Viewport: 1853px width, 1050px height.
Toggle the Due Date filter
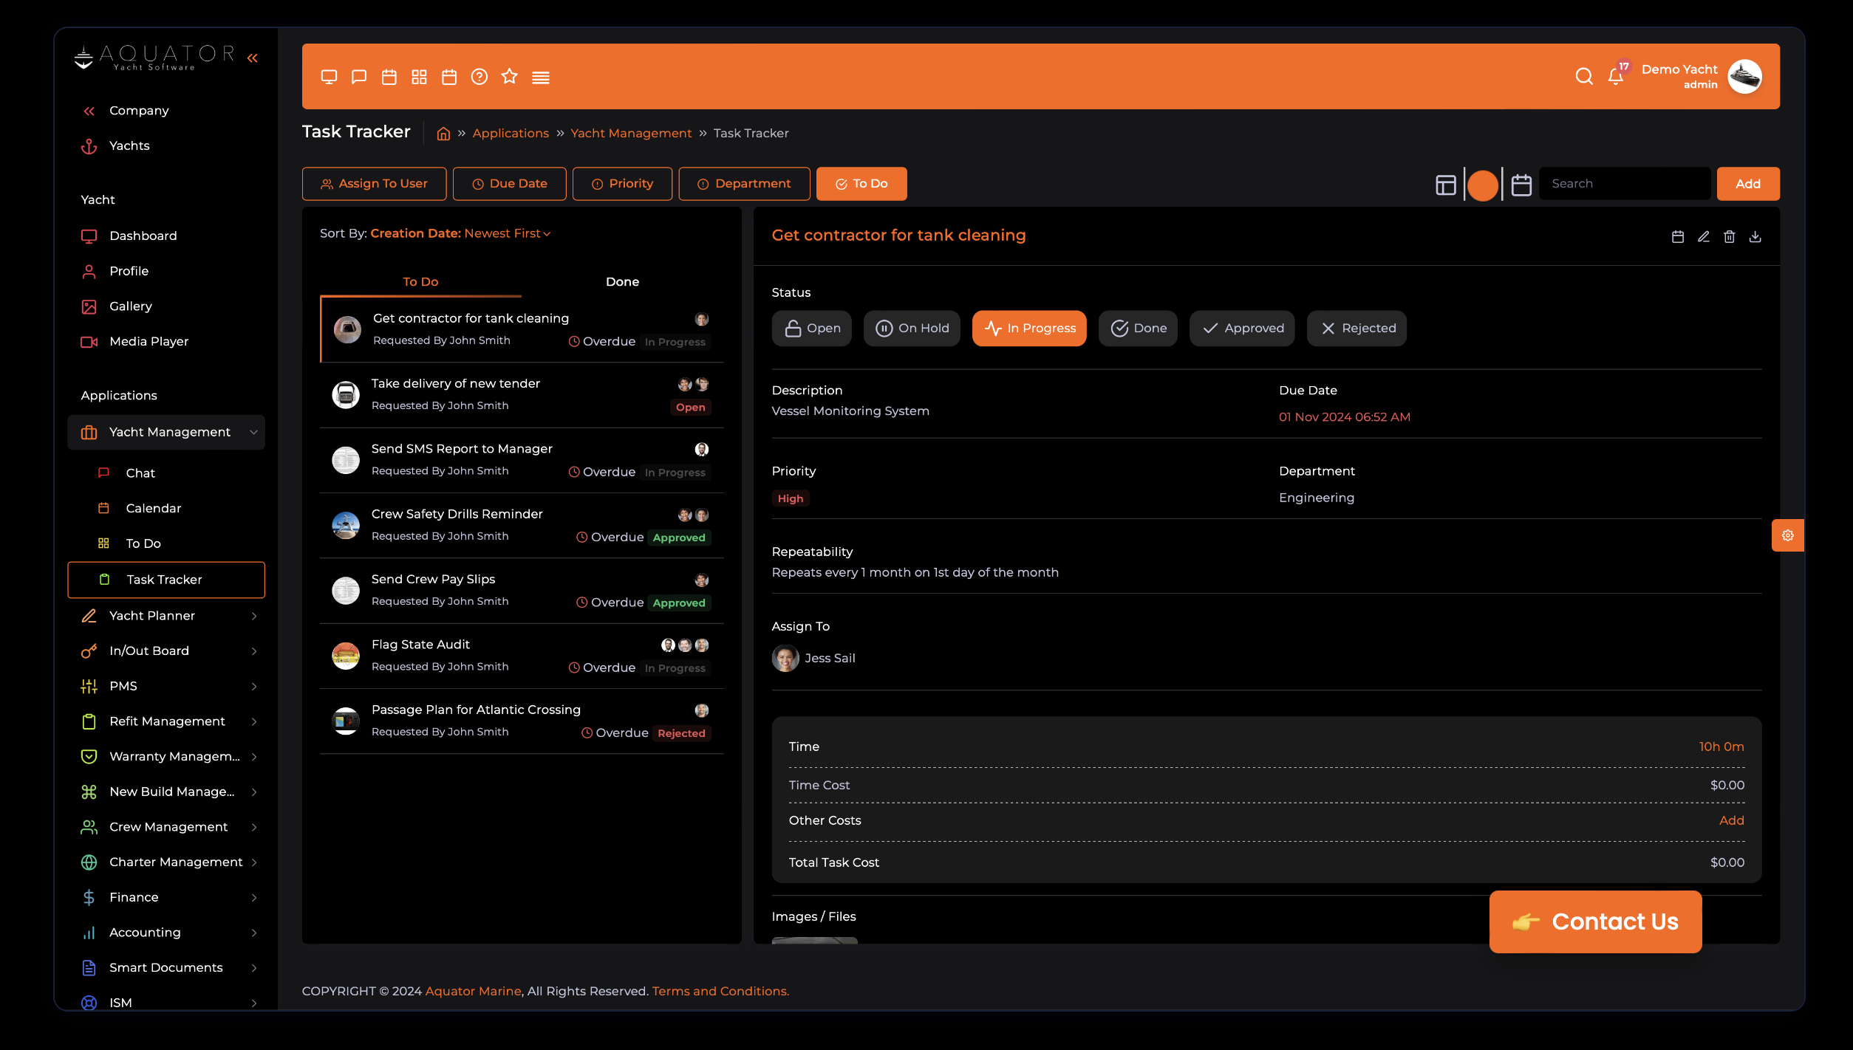click(x=509, y=184)
